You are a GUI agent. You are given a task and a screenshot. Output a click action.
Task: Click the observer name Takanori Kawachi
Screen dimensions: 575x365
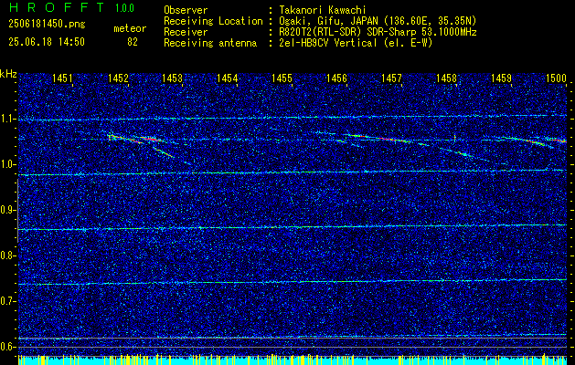click(323, 10)
